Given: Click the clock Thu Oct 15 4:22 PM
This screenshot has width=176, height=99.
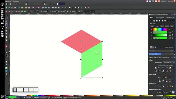Looking at the screenshot, I should tap(167, 1).
